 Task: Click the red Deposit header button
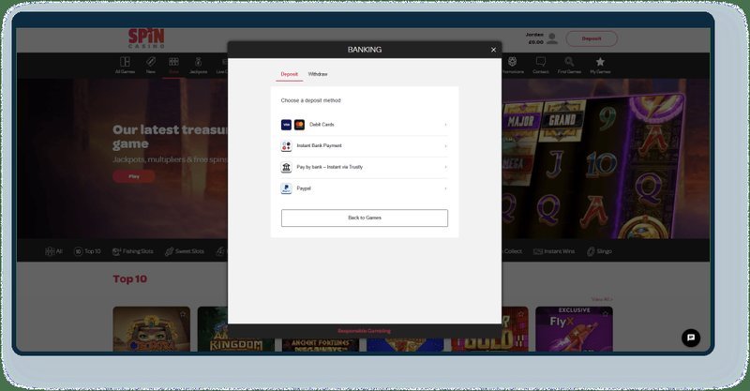[592, 38]
